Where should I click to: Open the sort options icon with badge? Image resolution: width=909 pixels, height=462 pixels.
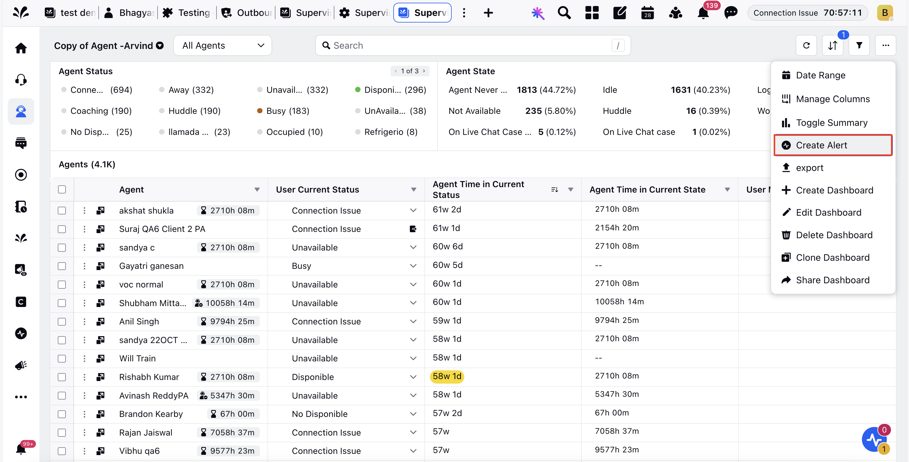click(x=833, y=45)
